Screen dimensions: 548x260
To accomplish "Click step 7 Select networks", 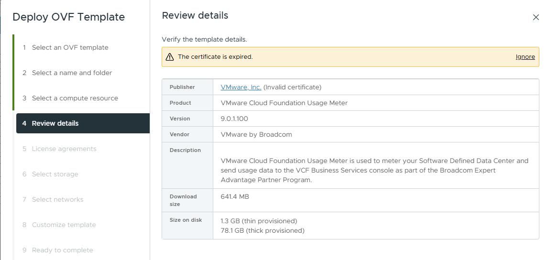I will point(57,199).
